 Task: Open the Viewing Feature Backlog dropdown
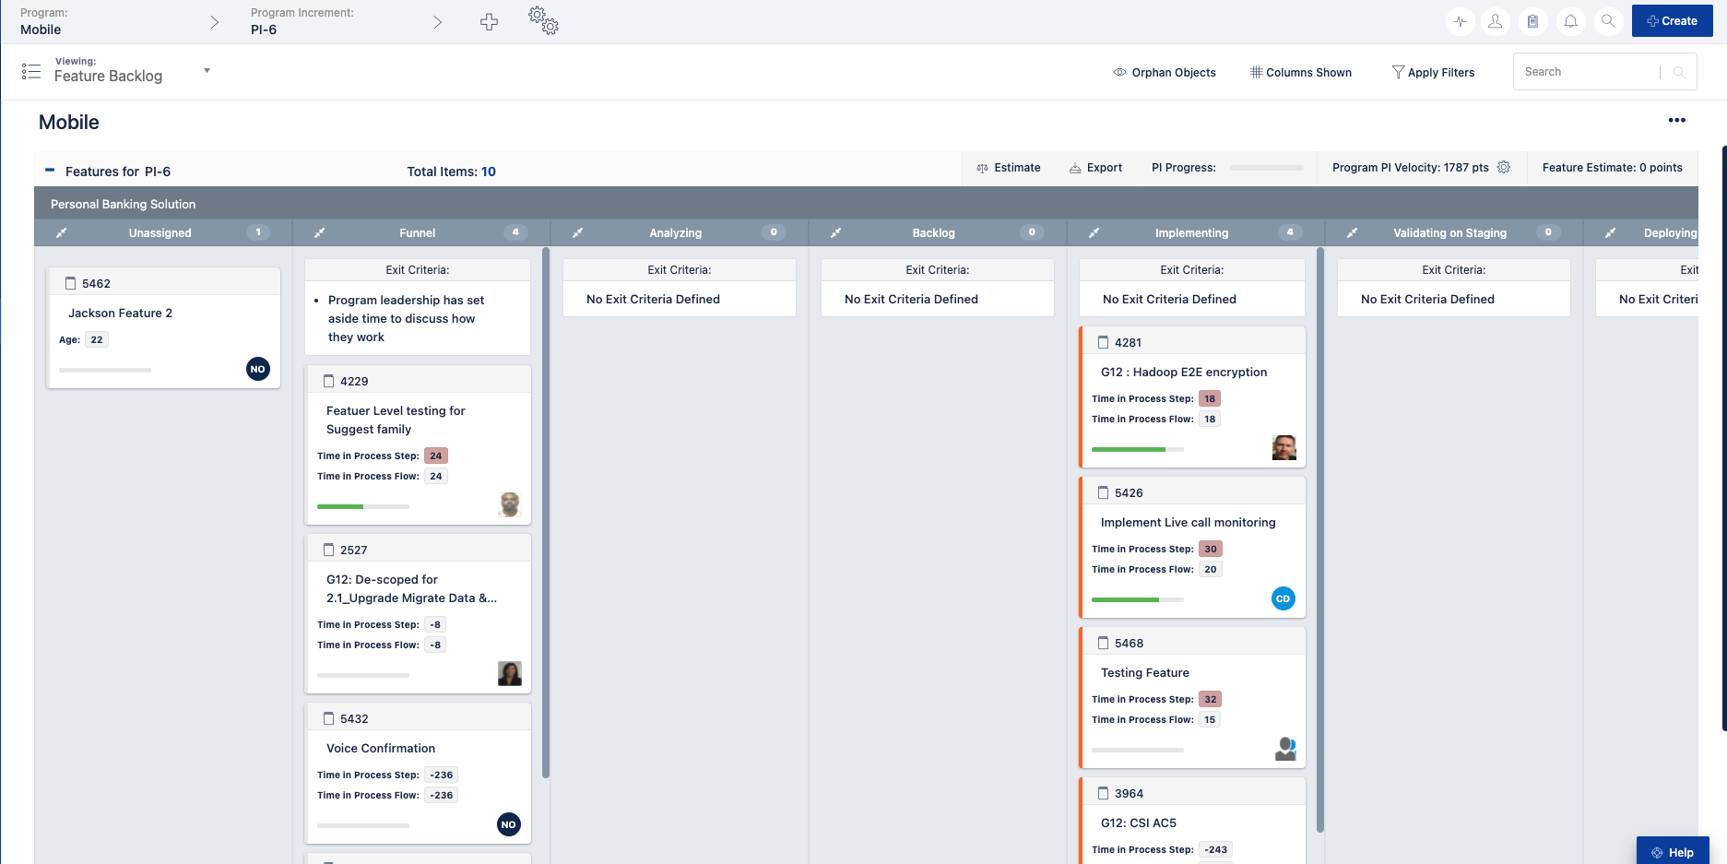click(207, 70)
